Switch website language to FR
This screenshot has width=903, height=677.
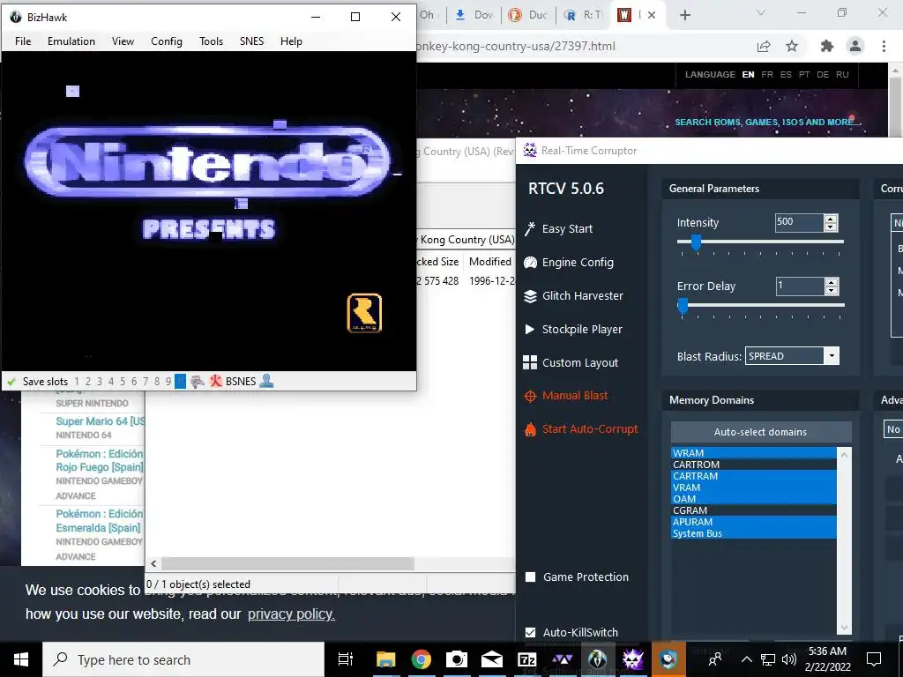click(767, 74)
